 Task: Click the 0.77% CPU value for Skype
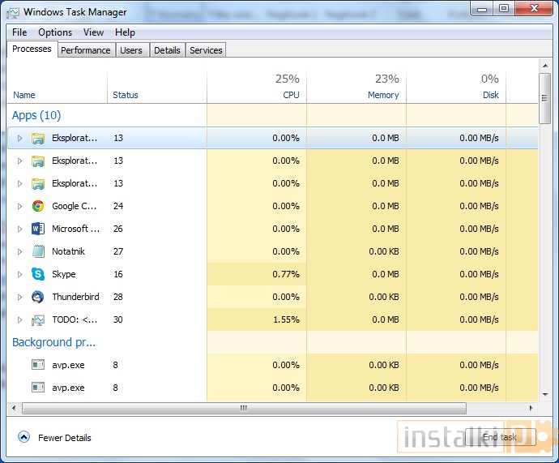(x=286, y=274)
